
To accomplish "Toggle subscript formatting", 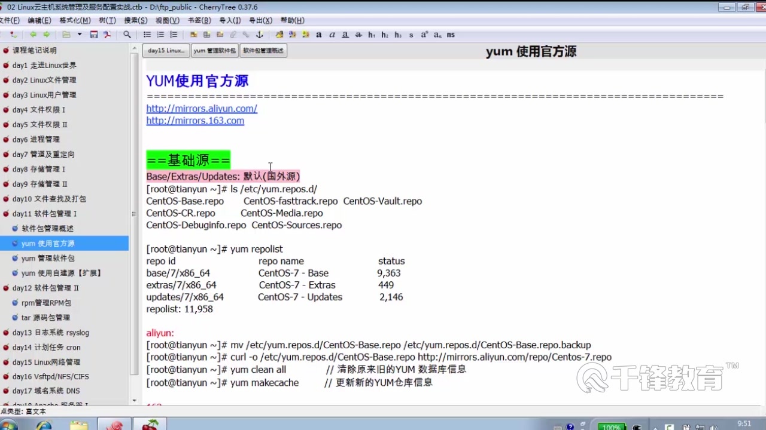I will 437,35.
